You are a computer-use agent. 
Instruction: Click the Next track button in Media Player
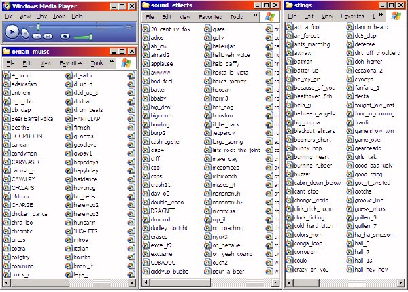(48, 37)
